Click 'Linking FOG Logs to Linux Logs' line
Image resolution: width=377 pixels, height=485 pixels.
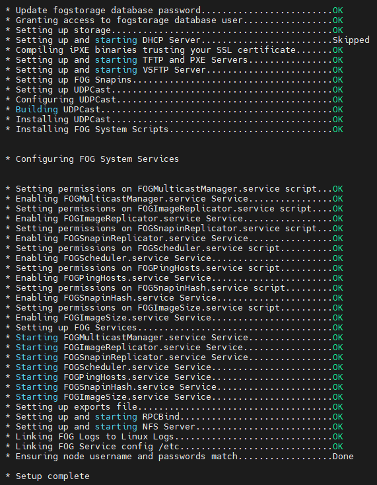(174, 436)
